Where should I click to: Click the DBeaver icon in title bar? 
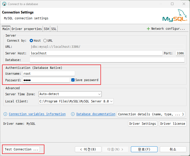(x=4, y=4)
